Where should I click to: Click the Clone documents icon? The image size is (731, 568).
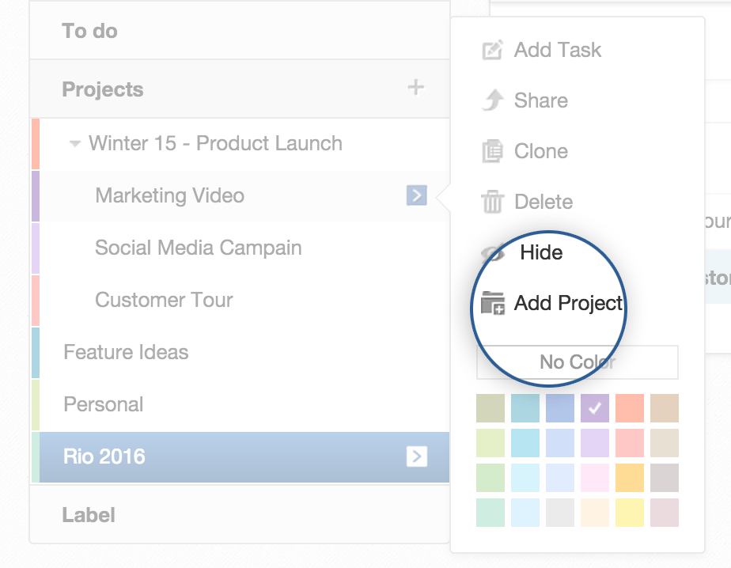[492, 151]
